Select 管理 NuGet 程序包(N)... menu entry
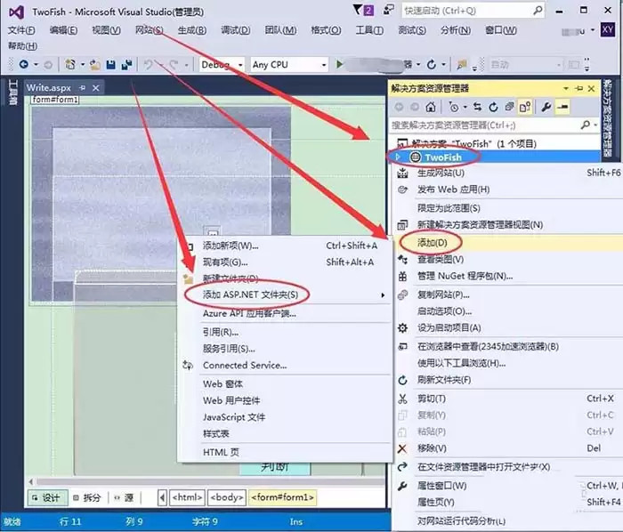The height and width of the screenshot is (532, 623). [x=465, y=276]
